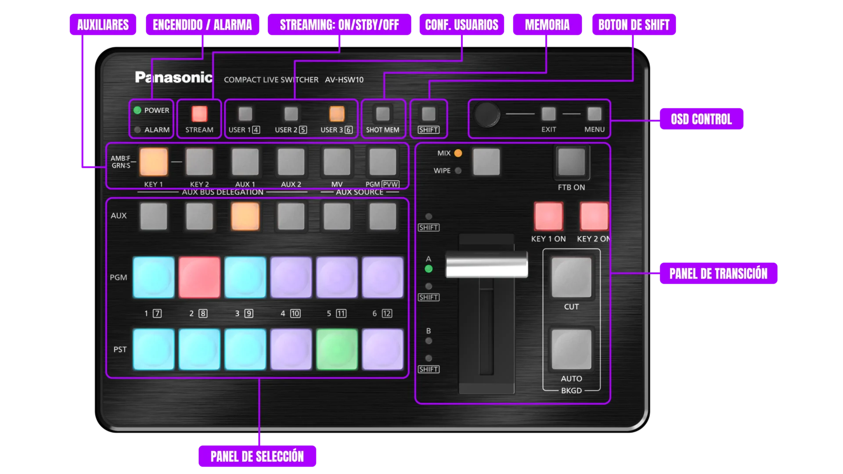
Task: Click AUX row button for input 1
Action: click(154, 216)
